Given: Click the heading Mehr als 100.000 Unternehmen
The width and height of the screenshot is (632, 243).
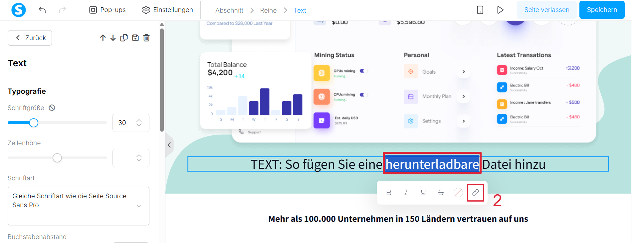Looking at the screenshot, I should pos(398,219).
